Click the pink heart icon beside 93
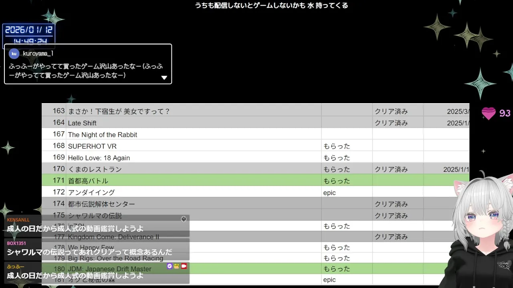This screenshot has height=288, width=513. coord(489,114)
